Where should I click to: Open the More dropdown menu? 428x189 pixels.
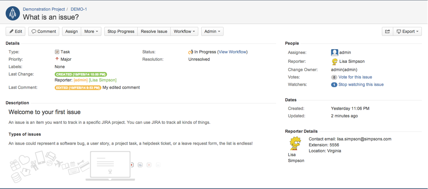91,32
